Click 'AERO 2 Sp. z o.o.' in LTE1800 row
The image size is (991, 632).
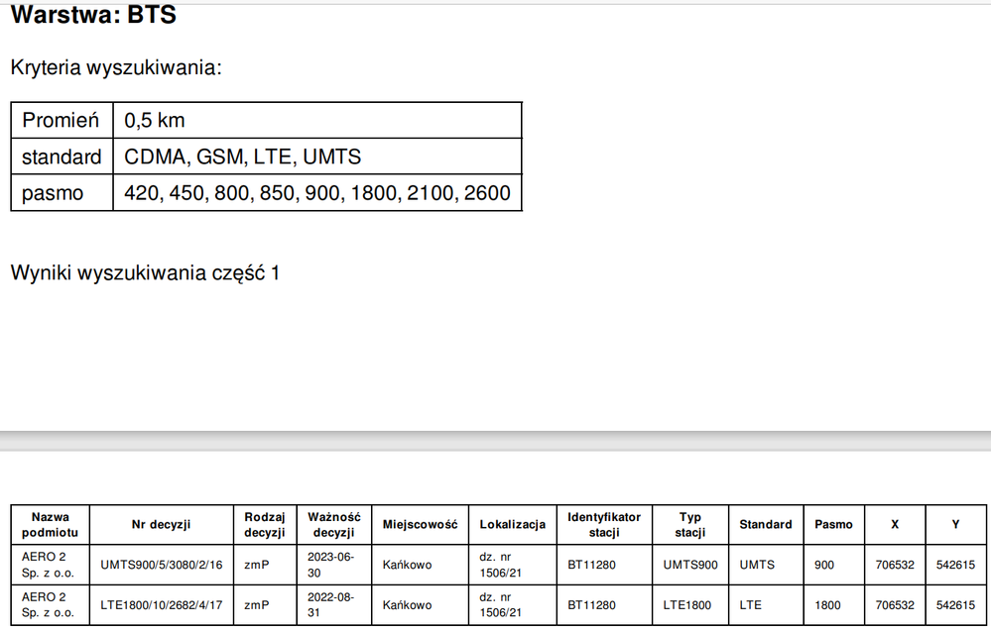[x=48, y=605]
